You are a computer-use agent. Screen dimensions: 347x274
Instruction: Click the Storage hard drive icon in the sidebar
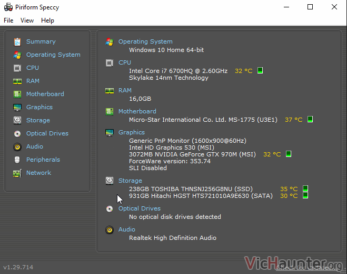point(17,120)
